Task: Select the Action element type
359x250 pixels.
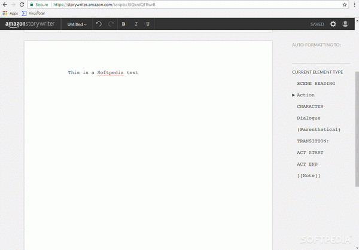Action: pyautogui.click(x=306, y=95)
